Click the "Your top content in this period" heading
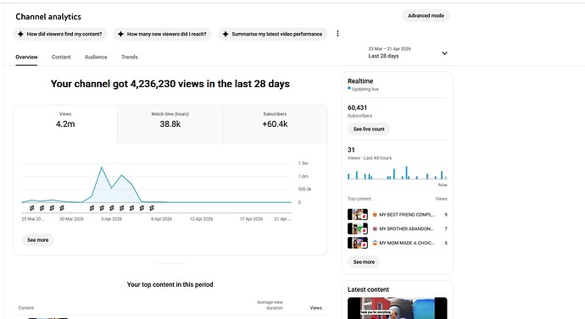The image size is (585, 319). click(170, 284)
